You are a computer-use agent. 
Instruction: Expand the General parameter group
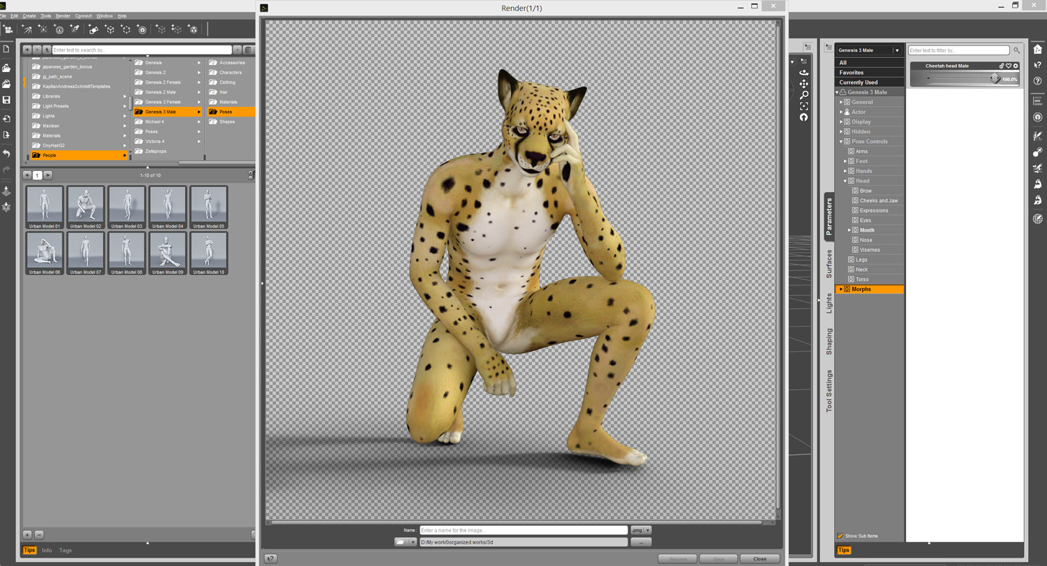coord(841,102)
